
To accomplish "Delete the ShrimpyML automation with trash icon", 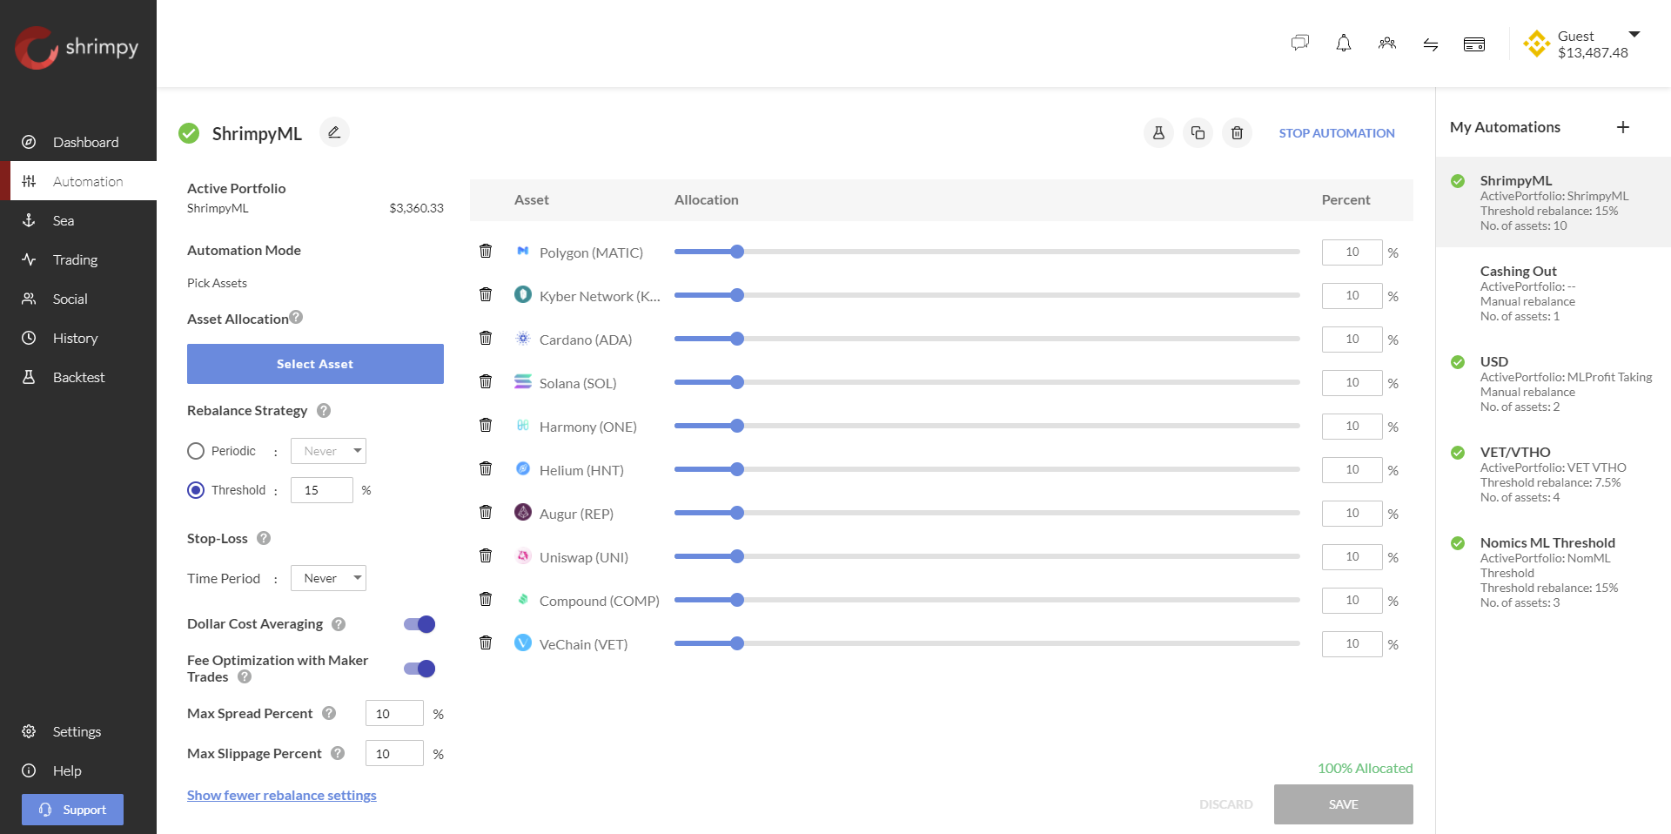I will point(1237,133).
